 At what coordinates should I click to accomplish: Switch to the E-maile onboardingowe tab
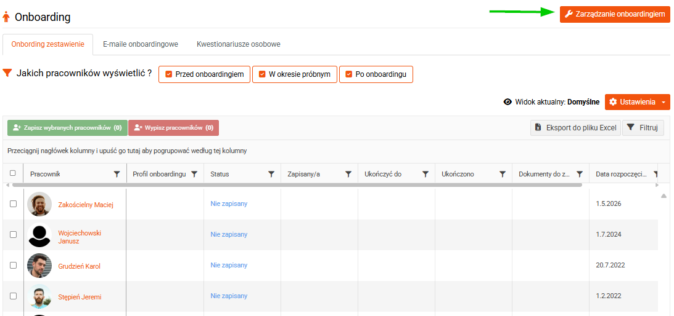141,44
